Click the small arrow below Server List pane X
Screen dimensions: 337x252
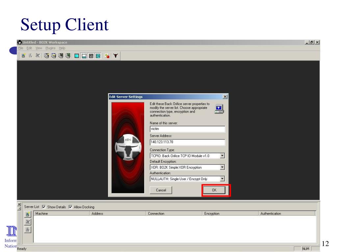click(19, 208)
